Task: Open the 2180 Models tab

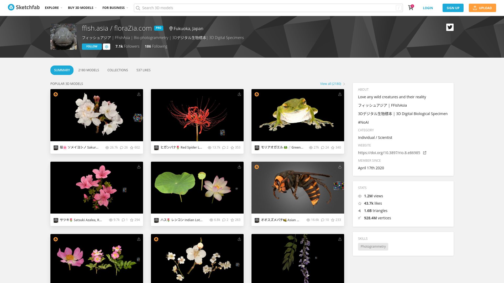Action: coord(89,70)
